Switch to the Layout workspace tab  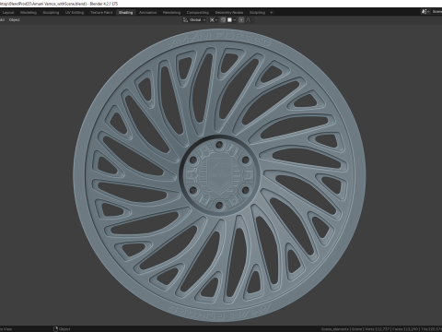8,13
